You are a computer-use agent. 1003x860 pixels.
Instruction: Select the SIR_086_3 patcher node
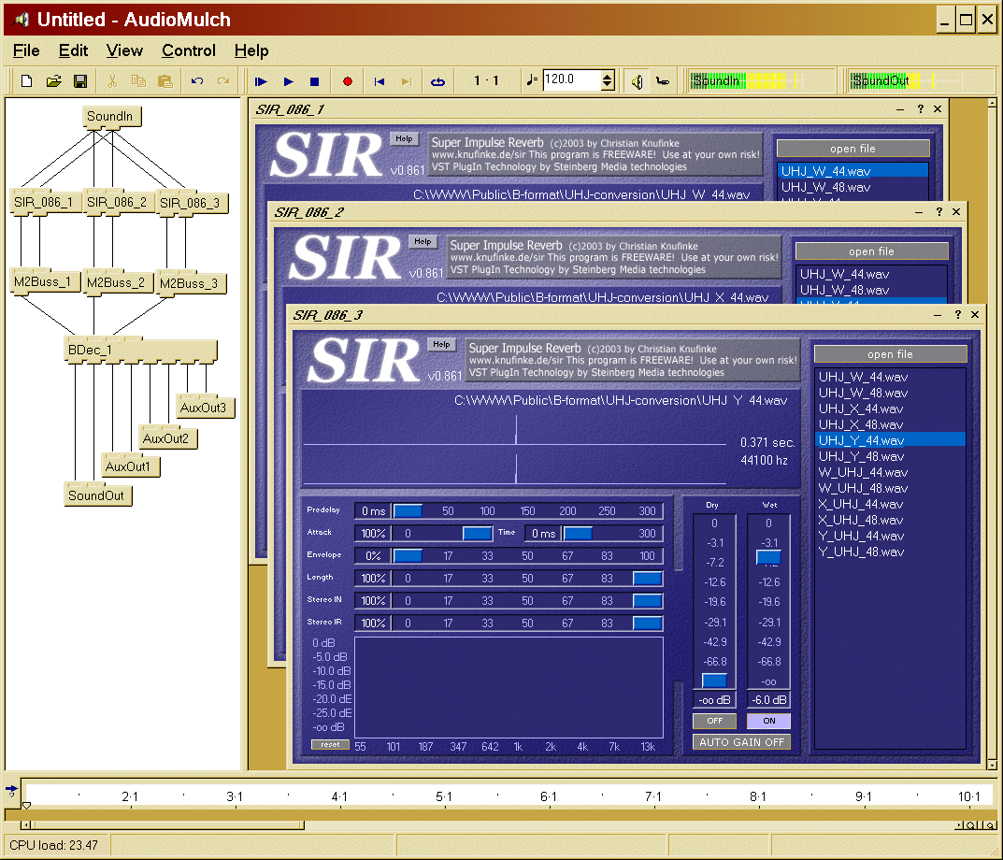click(x=190, y=204)
